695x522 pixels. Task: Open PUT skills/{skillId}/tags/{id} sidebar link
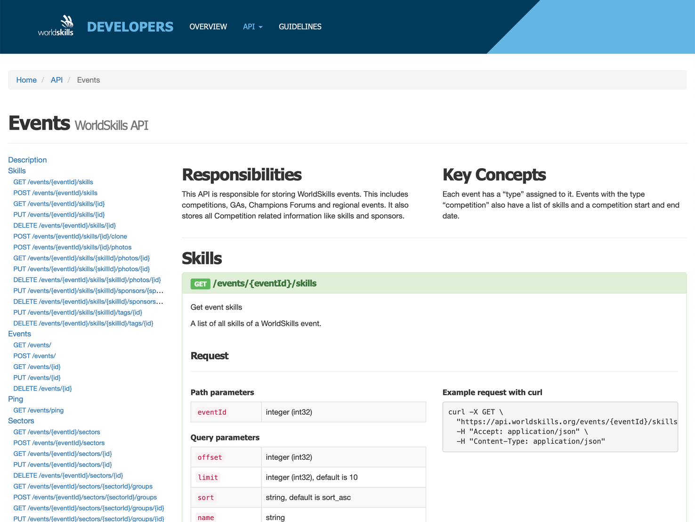point(78,312)
